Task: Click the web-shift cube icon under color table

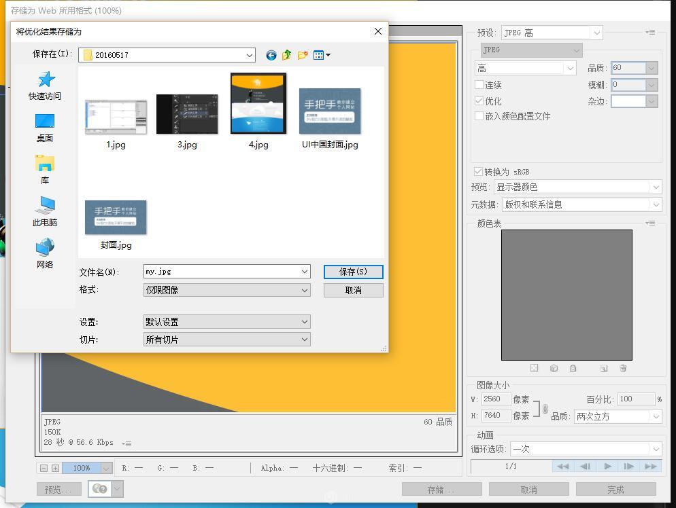Action: pyautogui.click(x=554, y=368)
